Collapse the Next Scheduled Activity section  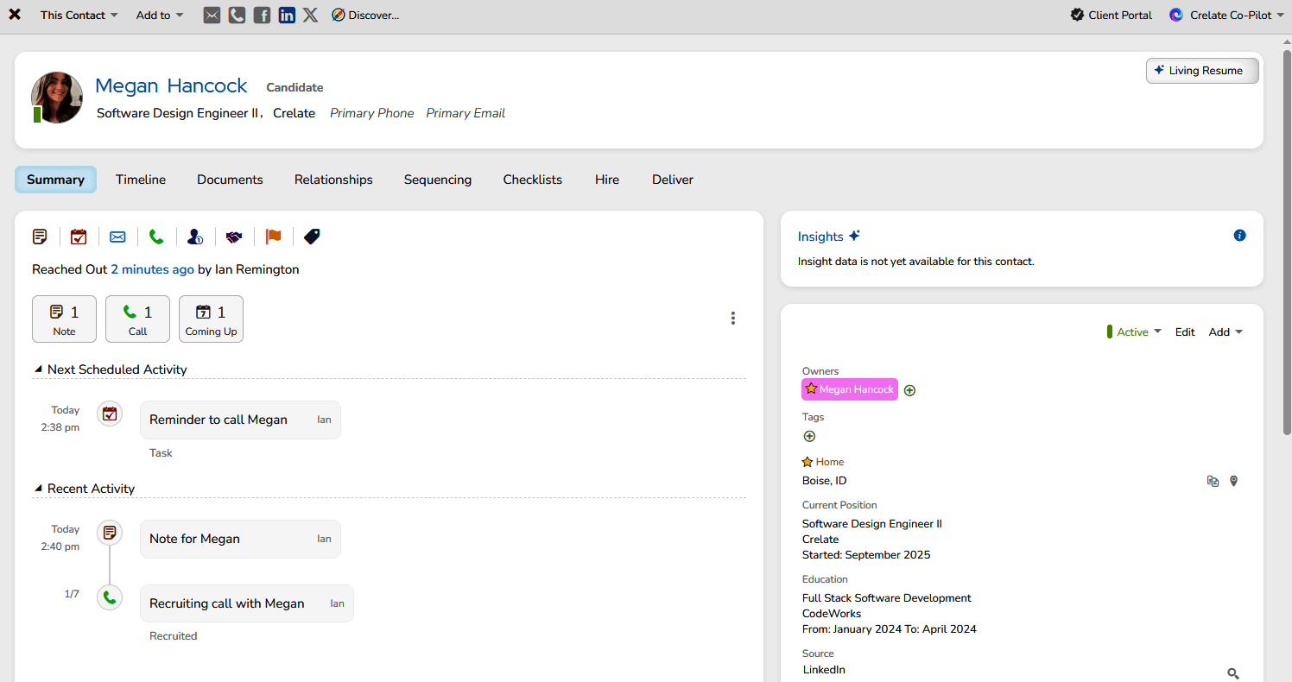point(38,369)
